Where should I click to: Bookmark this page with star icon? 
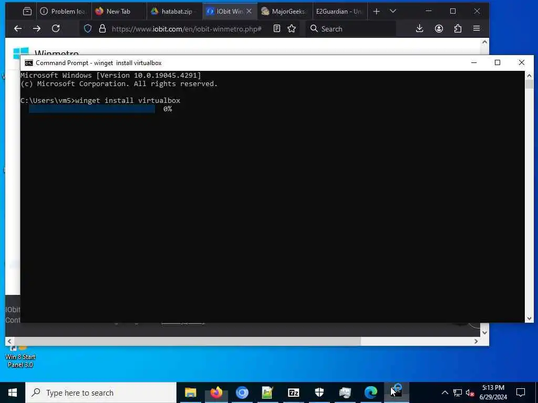coord(292,29)
